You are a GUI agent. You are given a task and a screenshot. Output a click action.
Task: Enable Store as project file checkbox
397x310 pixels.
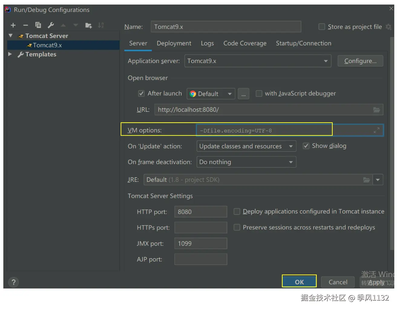(322, 27)
